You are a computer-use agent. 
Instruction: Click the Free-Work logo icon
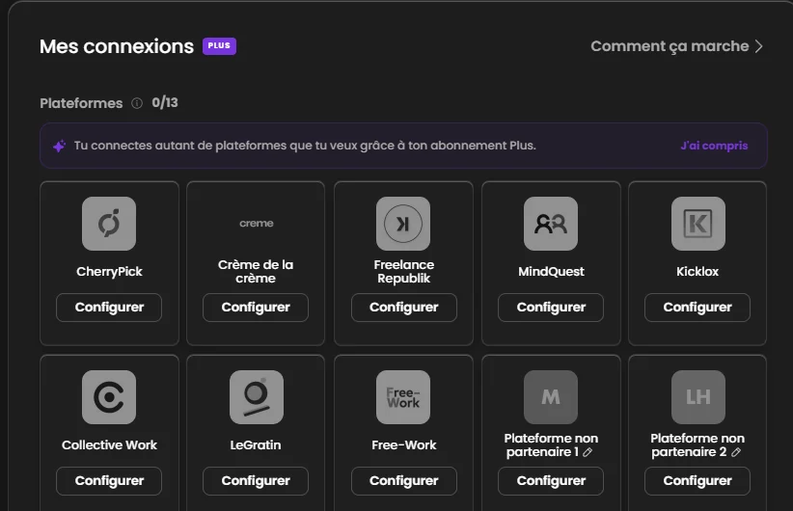(x=403, y=397)
